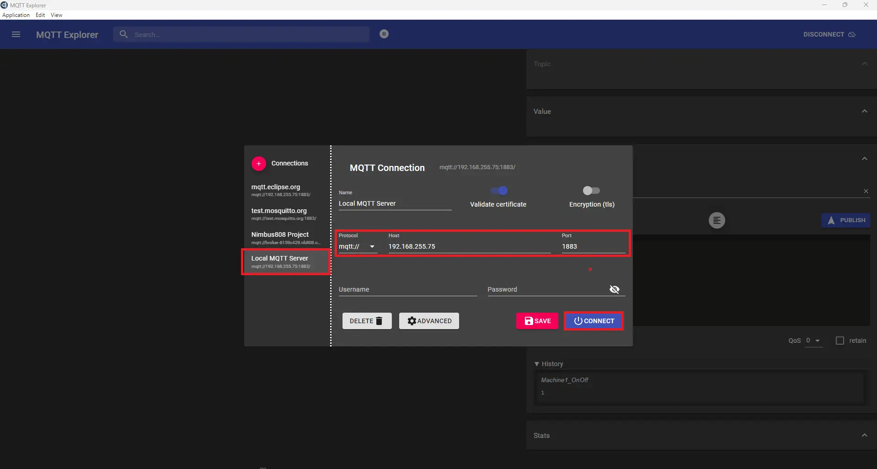Toggle password visibility eye icon
This screenshot has width=877, height=469.
614,289
